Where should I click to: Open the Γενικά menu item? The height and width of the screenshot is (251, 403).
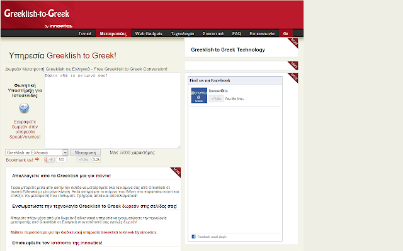pos(85,33)
